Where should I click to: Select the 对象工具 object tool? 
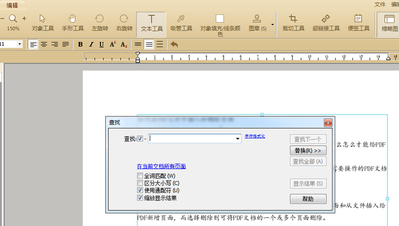[x=43, y=23]
